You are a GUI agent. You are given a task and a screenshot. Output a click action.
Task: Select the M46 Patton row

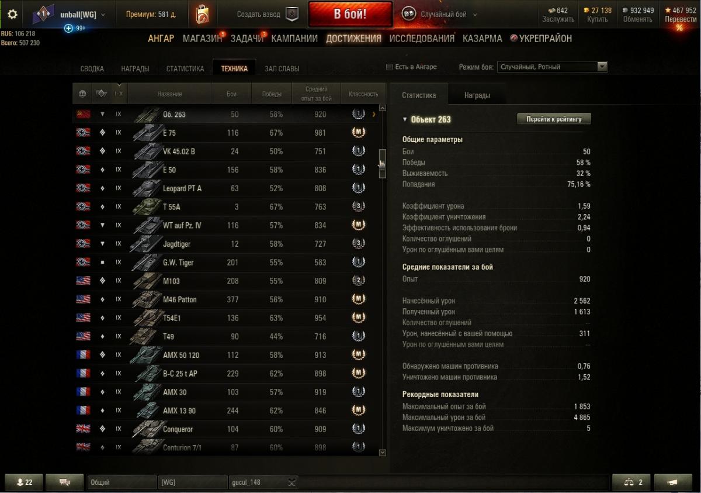(225, 299)
